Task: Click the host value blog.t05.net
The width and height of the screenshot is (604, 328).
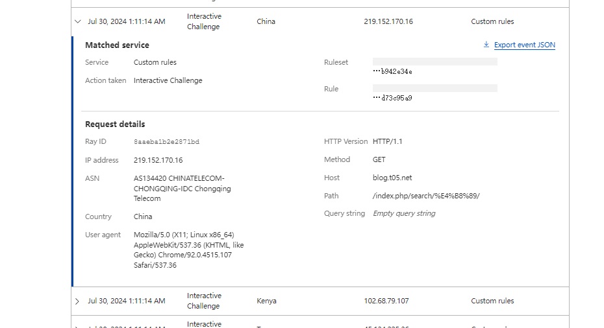Action: pos(392,178)
